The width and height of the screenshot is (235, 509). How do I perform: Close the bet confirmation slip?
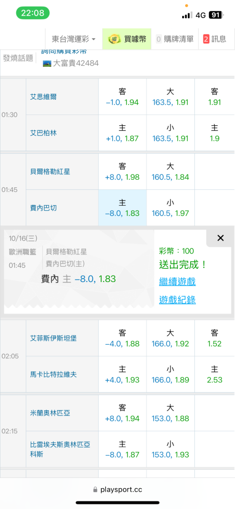pyautogui.click(x=220, y=238)
